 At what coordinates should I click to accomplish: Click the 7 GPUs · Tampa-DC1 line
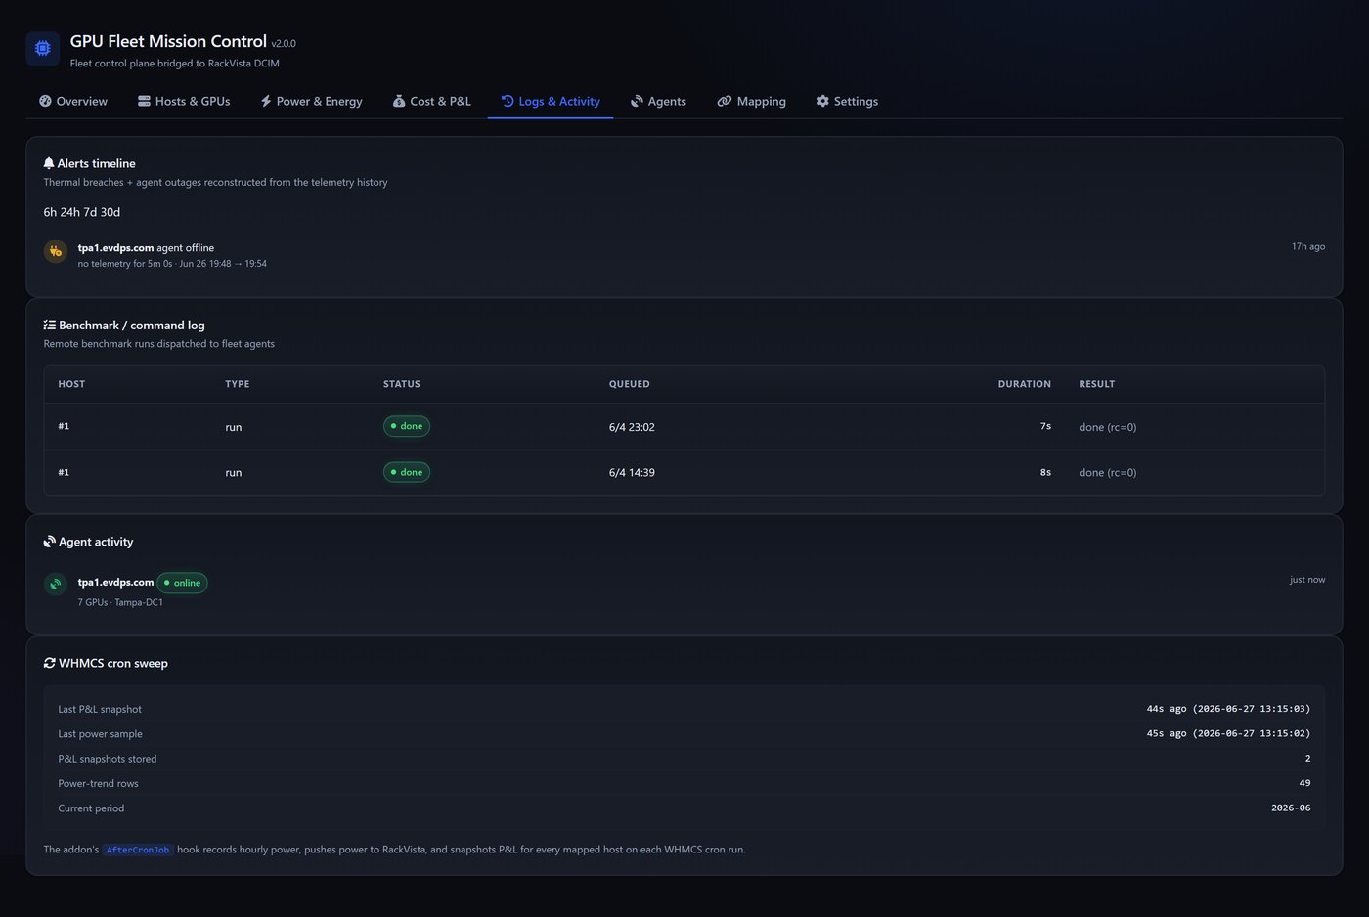coord(120,602)
